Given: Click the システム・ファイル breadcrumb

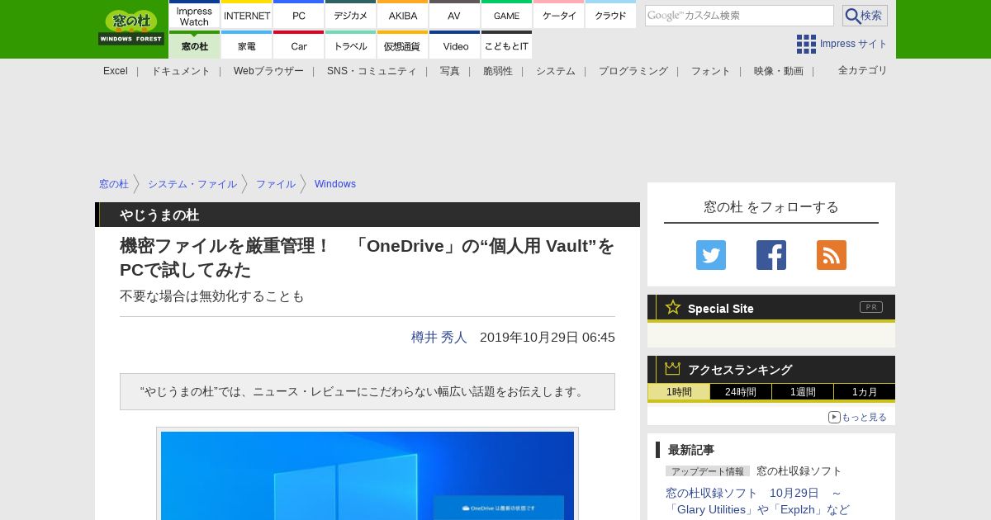Looking at the screenshot, I should pyautogui.click(x=192, y=184).
